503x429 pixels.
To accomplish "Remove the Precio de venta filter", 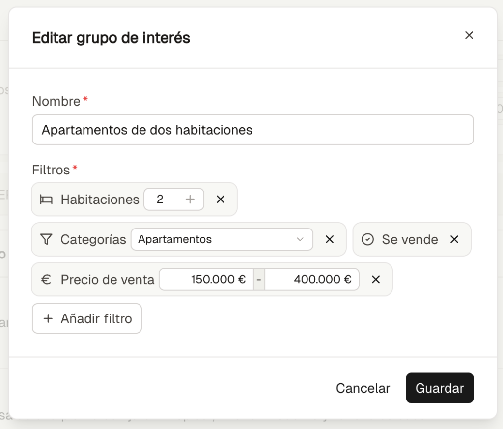I will (376, 279).
